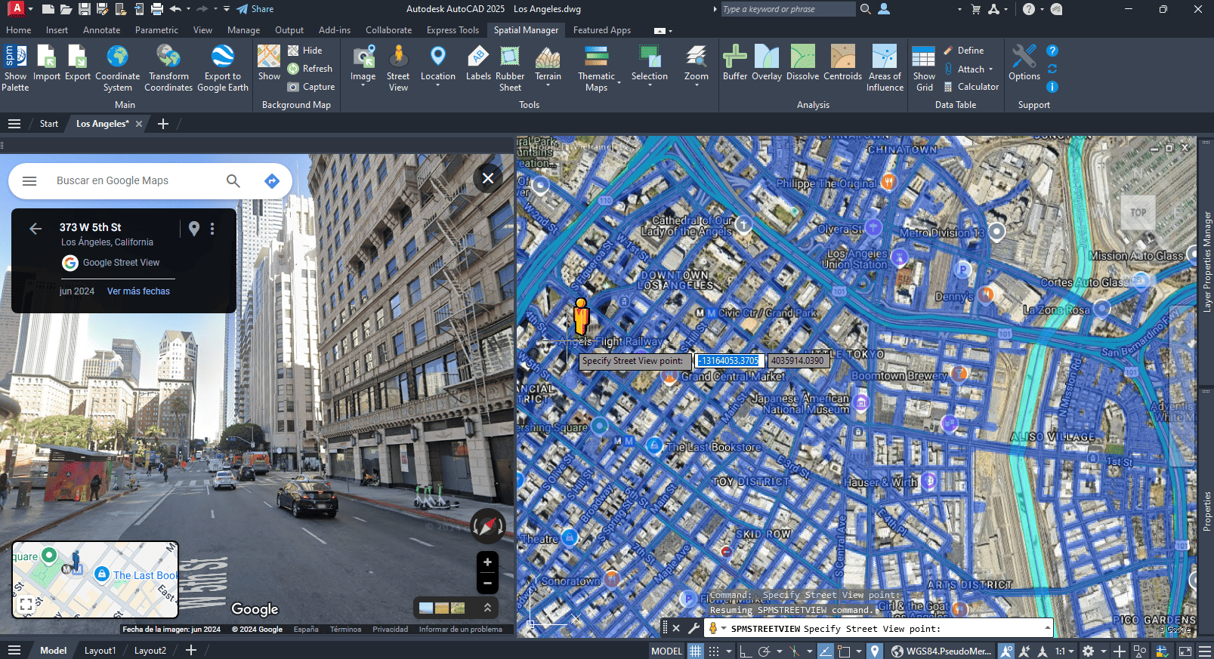Expand the command line history arrow
The height and width of the screenshot is (659, 1214).
click(x=1047, y=628)
